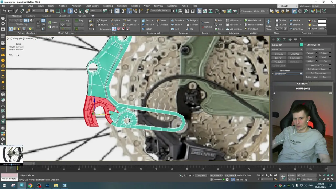This screenshot has width=336, height=189.
Task: Click the object color swatch beside Cylinder037
Action: click(301, 45)
